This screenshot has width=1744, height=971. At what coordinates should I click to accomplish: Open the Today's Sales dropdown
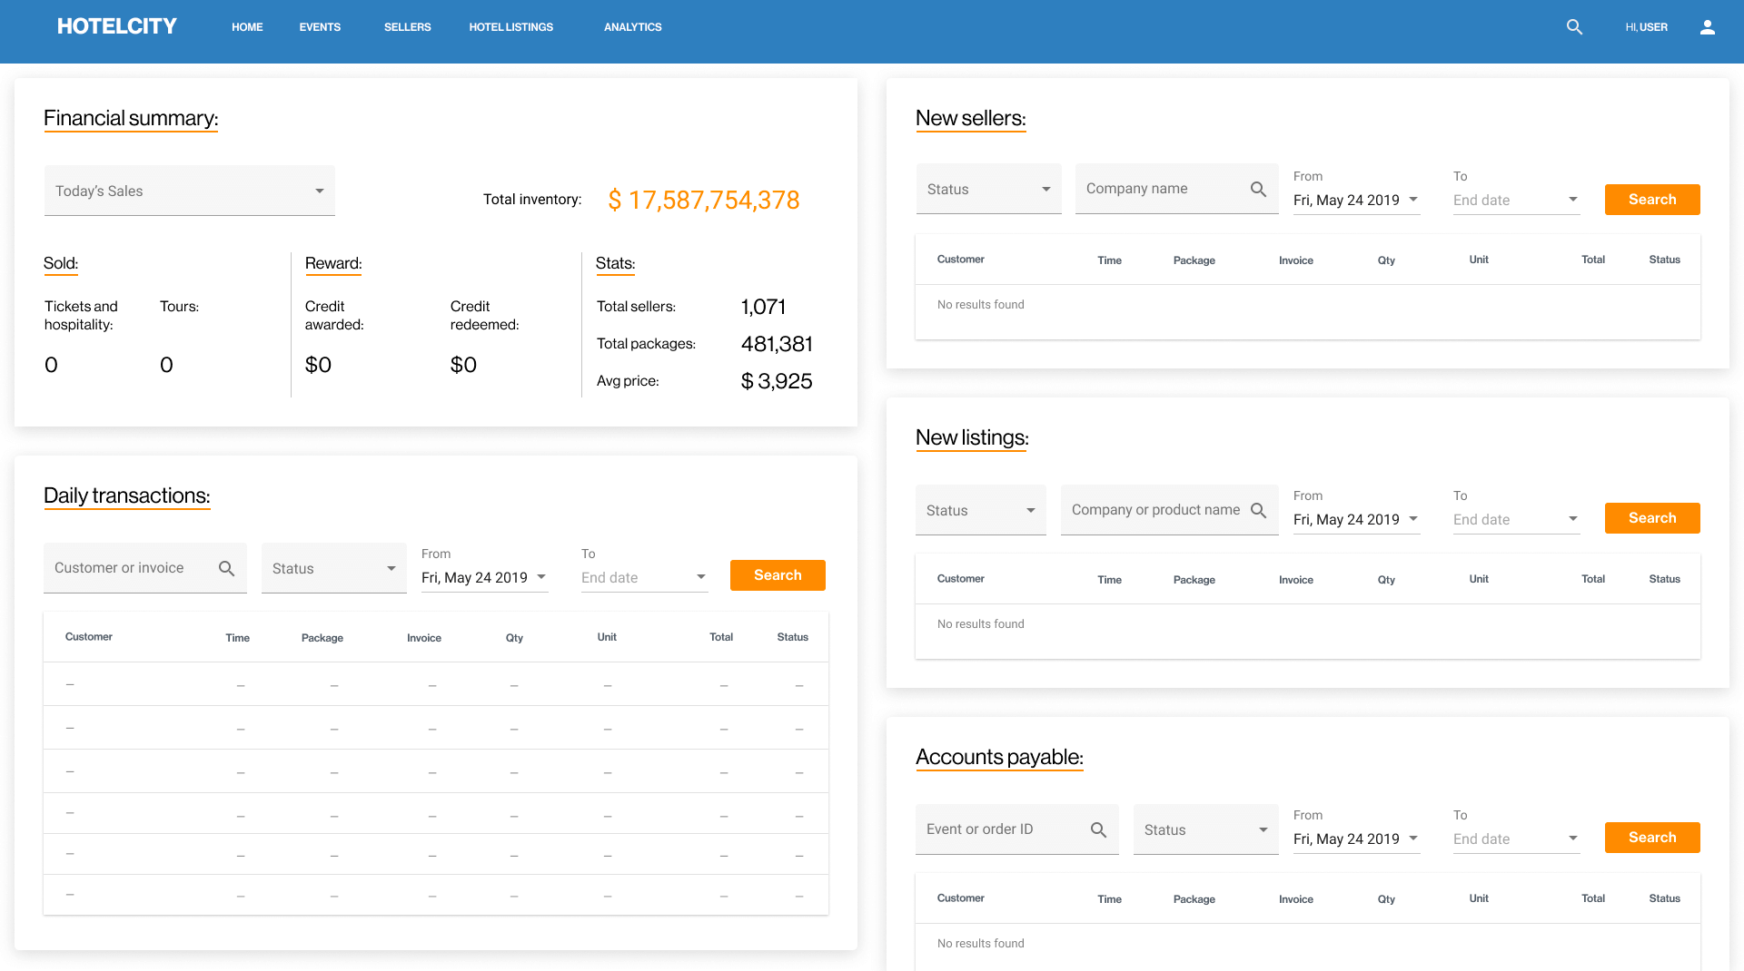(189, 191)
